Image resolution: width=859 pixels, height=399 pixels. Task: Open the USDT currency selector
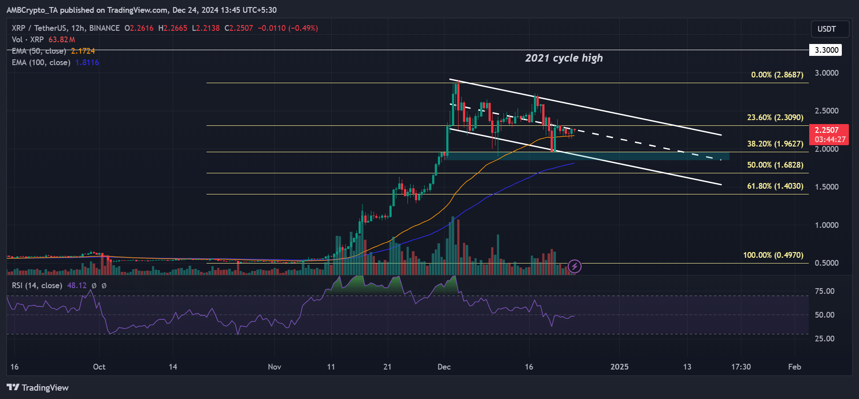pyautogui.click(x=830, y=29)
